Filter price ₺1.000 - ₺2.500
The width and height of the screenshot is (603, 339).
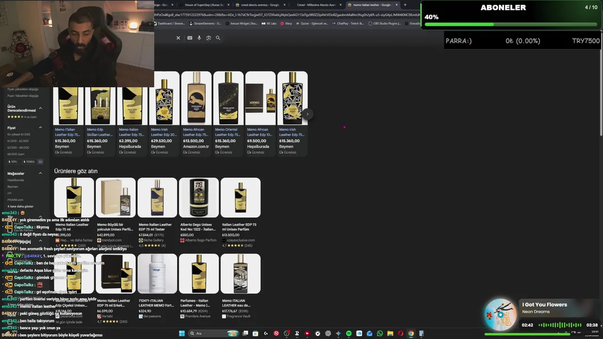click(x=18, y=141)
